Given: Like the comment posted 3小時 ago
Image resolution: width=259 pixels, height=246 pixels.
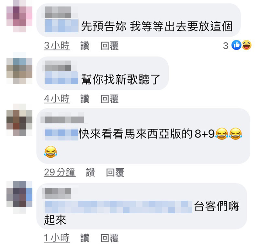Looking at the screenshot, I should (x=85, y=46).
